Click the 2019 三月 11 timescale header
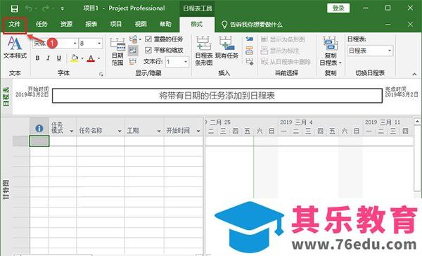 [x=382, y=122]
